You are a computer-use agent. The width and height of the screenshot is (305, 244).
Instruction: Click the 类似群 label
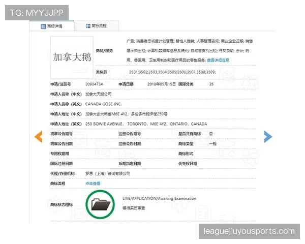coord(102,72)
